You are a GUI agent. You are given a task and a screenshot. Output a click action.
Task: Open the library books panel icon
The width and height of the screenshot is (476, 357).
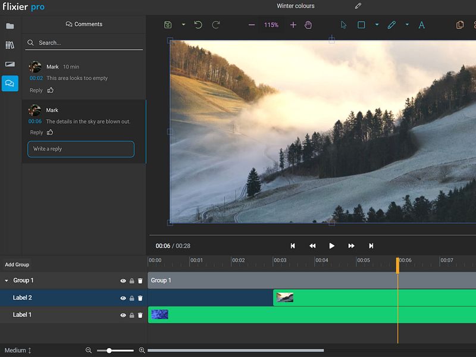(10, 45)
